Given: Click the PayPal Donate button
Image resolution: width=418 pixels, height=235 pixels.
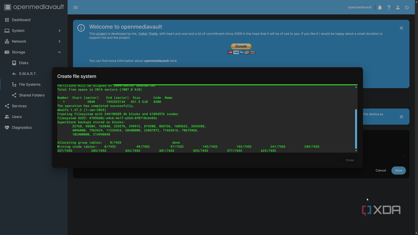Looking at the screenshot, I should click(241, 46).
